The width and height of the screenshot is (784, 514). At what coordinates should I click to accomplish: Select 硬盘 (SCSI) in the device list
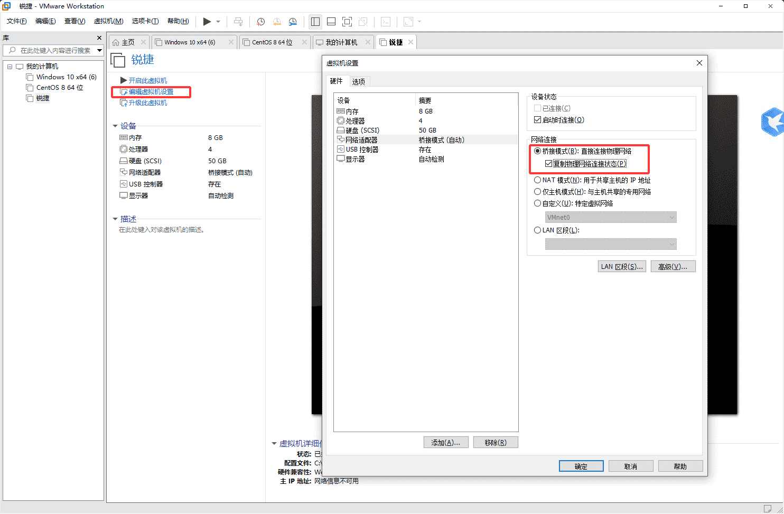coord(362,130)
